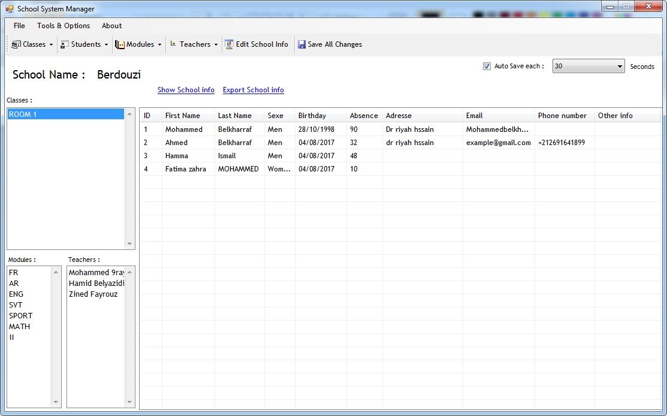Click the School System Manager title bar icon
Viewport: 667px width, 416px height.
tap(10, 9)
